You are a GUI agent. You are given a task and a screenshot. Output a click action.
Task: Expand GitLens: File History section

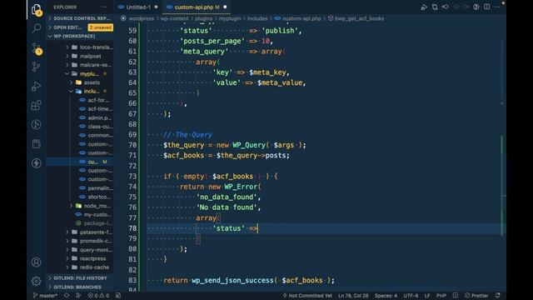(80, 278)
